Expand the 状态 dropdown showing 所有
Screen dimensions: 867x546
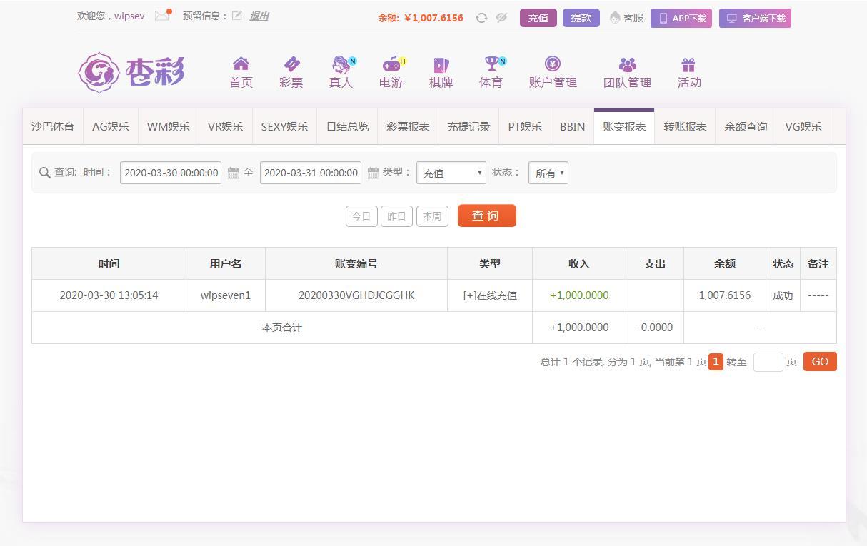pyautogui.click(x=548, y=173)
